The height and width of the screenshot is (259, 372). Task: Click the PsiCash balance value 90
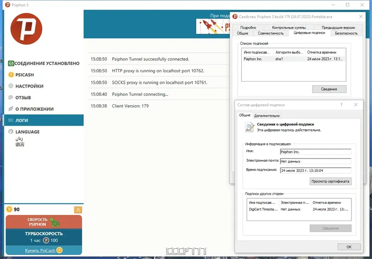[x=17, y=209]
